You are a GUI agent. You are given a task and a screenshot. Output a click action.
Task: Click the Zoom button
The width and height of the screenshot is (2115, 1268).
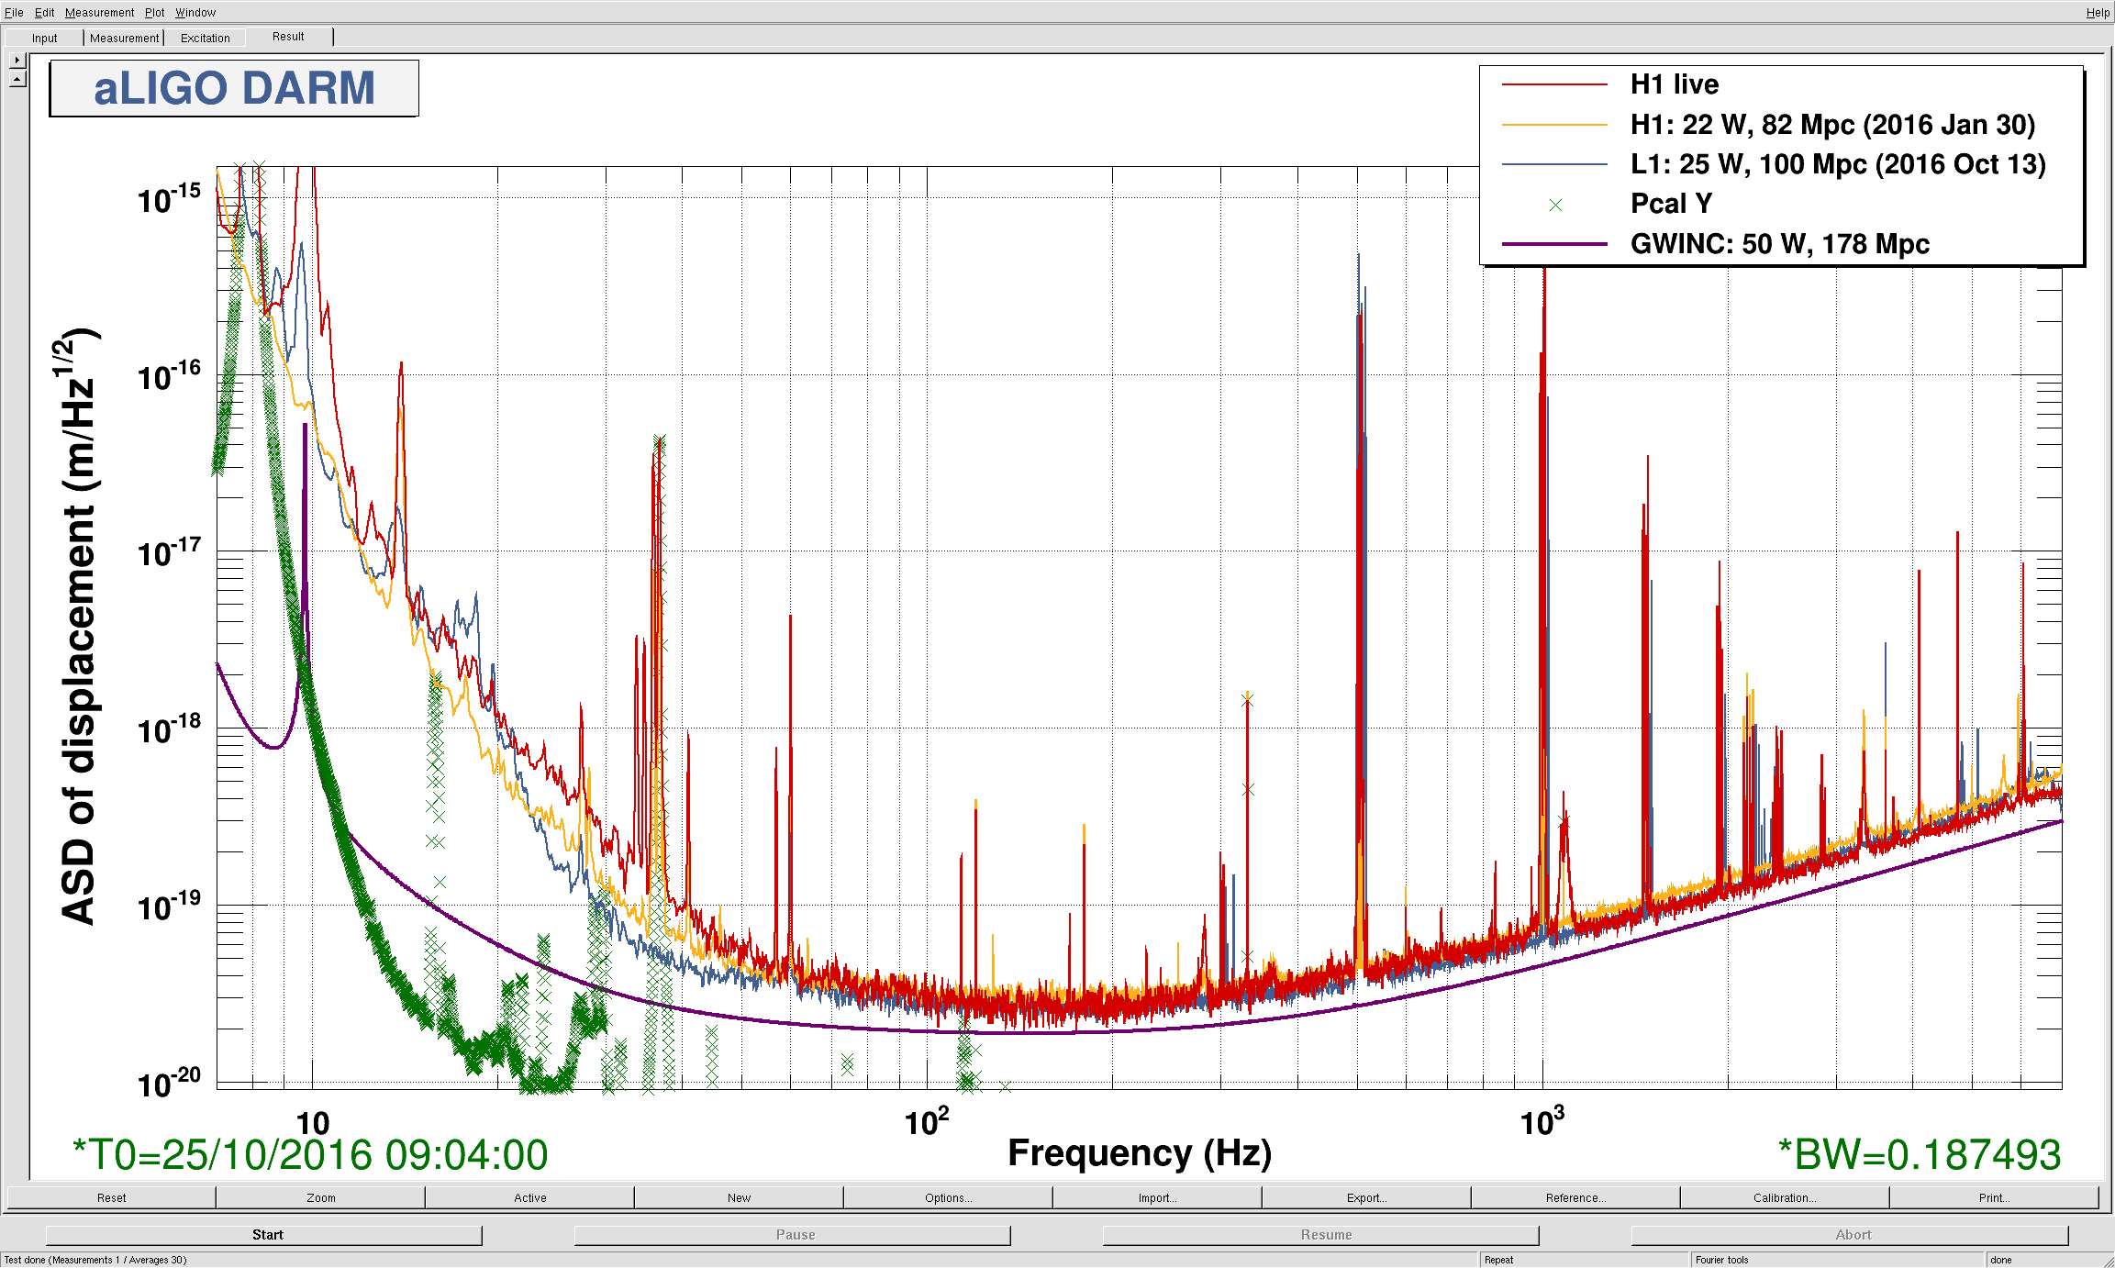click(x=320, y=1197)
